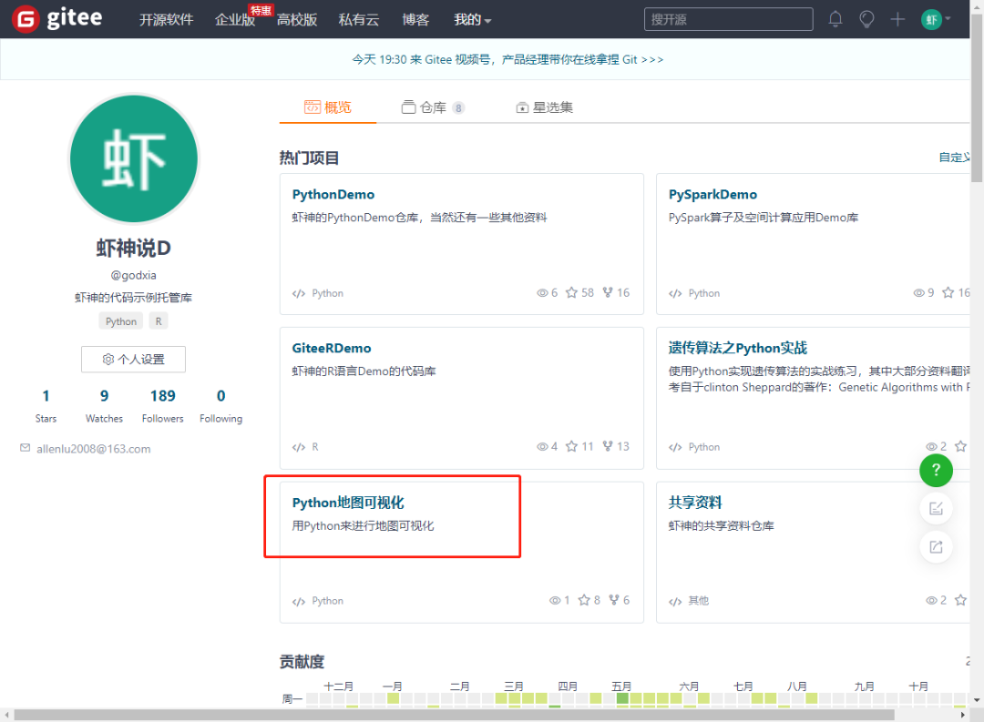Screen dimensions: 984x722
Task: Click the large profile avatar 虾
Action: pyautogui.click(x=134, y=158)
